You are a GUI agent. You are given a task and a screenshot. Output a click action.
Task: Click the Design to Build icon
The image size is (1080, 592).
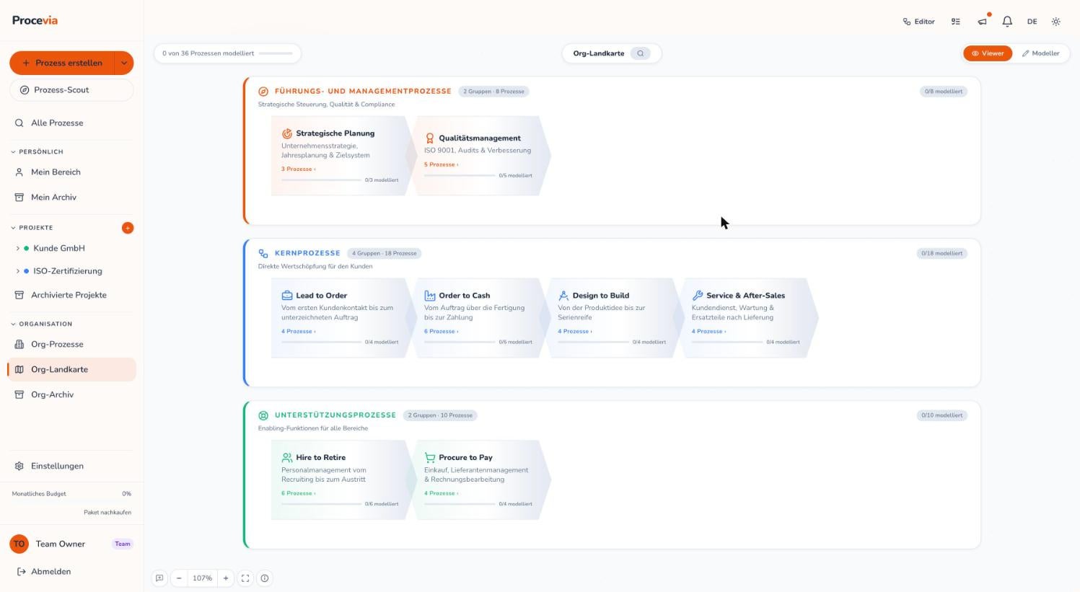563,296
